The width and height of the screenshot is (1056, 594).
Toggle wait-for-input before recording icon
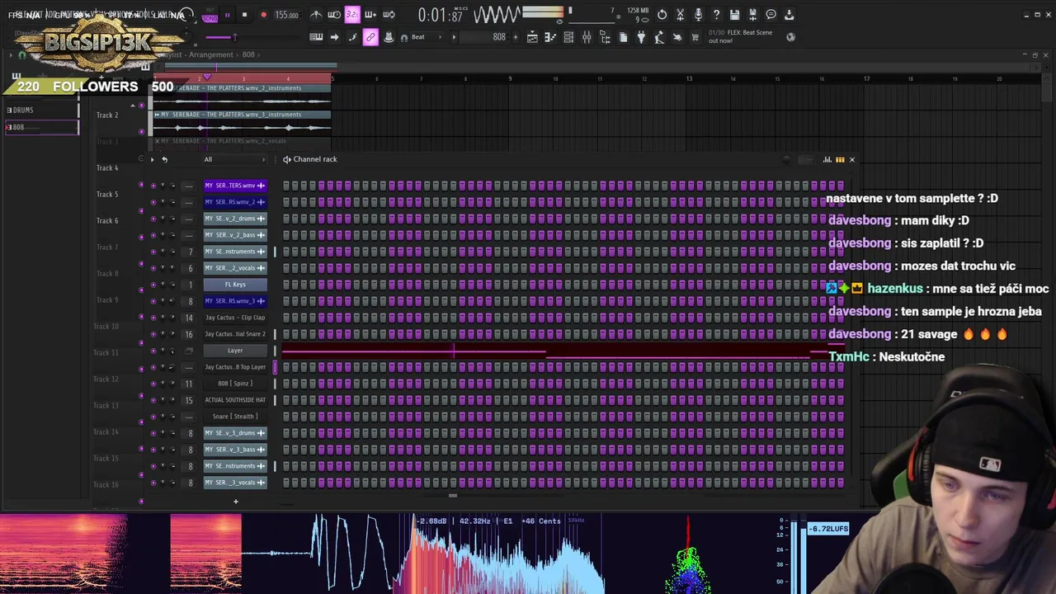(x=334, y=15)
